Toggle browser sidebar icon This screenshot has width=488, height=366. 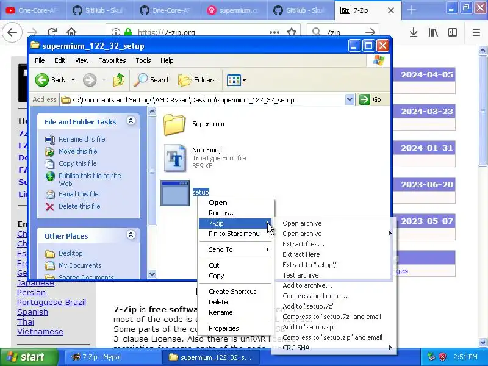click(x=452, y=32)
